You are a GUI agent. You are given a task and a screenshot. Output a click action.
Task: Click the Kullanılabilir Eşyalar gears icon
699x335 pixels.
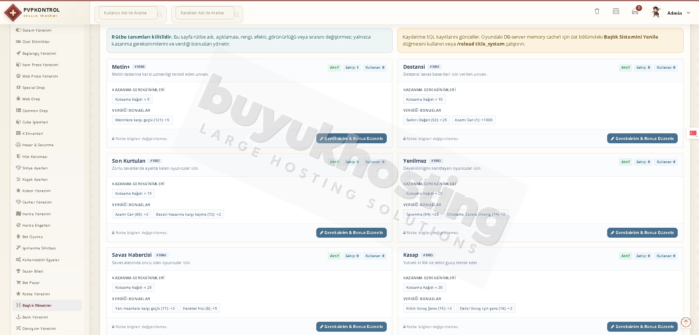(18, 260)
